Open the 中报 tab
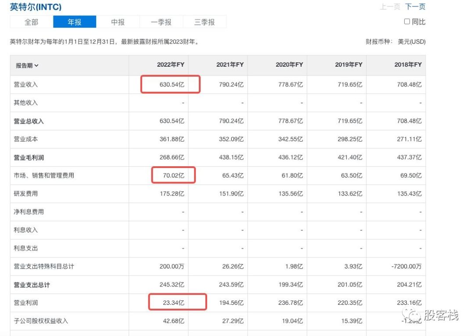This screenshot has height=336, width=474. pyautogui.click(x=118, y=22)
